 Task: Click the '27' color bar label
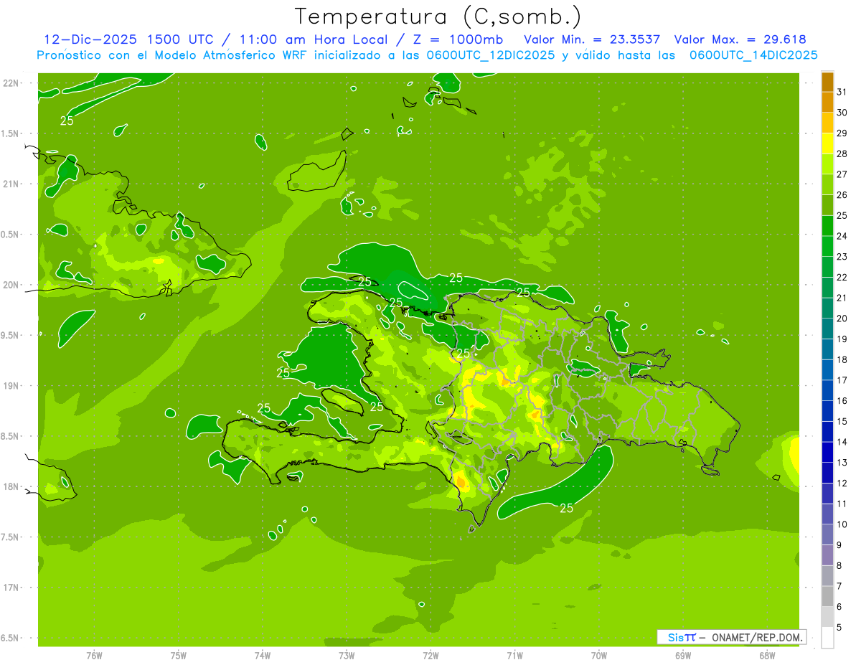pos(842,174)
